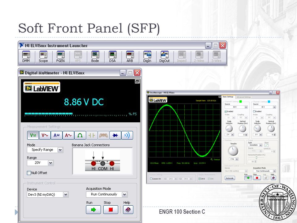297x223 pixels.
Task: Open Help in Oscilloscope window
Action: tap(273, 178)
